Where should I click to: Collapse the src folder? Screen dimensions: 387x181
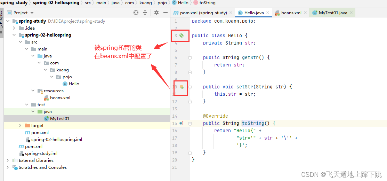pos(20,42)
